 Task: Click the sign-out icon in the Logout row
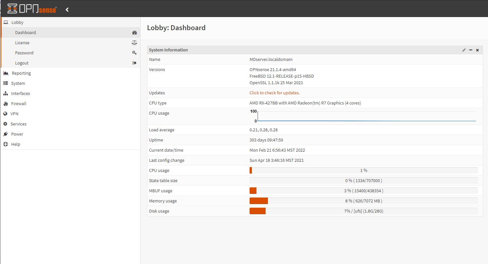(134, 63)
